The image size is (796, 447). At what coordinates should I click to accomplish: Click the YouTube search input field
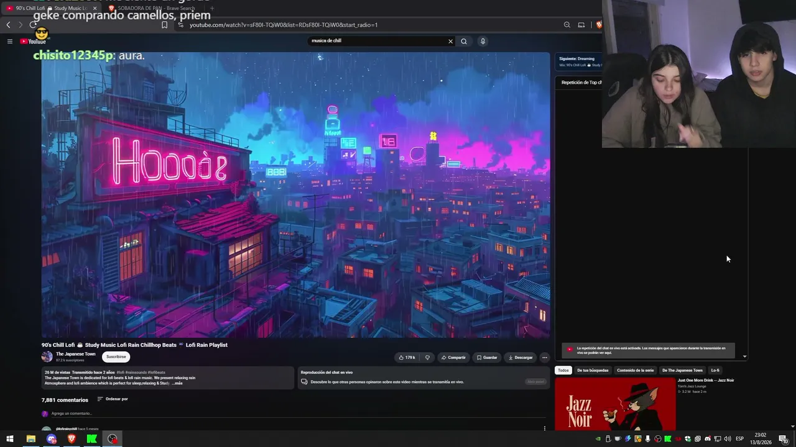click(x=377, y=41)
